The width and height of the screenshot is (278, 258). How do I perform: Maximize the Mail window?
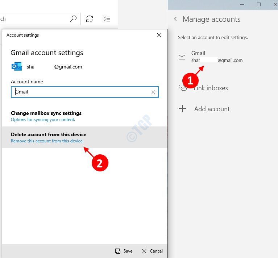click(x=259, y=4)
